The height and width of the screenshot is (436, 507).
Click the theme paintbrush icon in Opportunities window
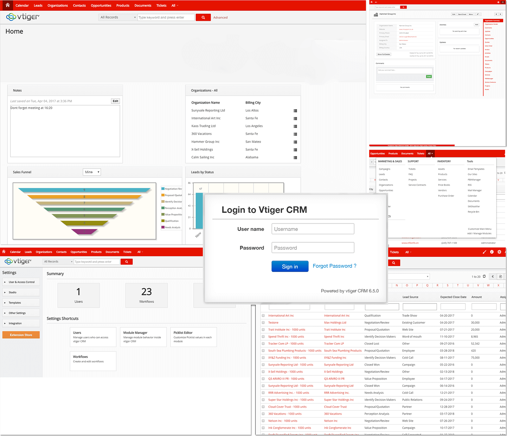pos(484,252)
